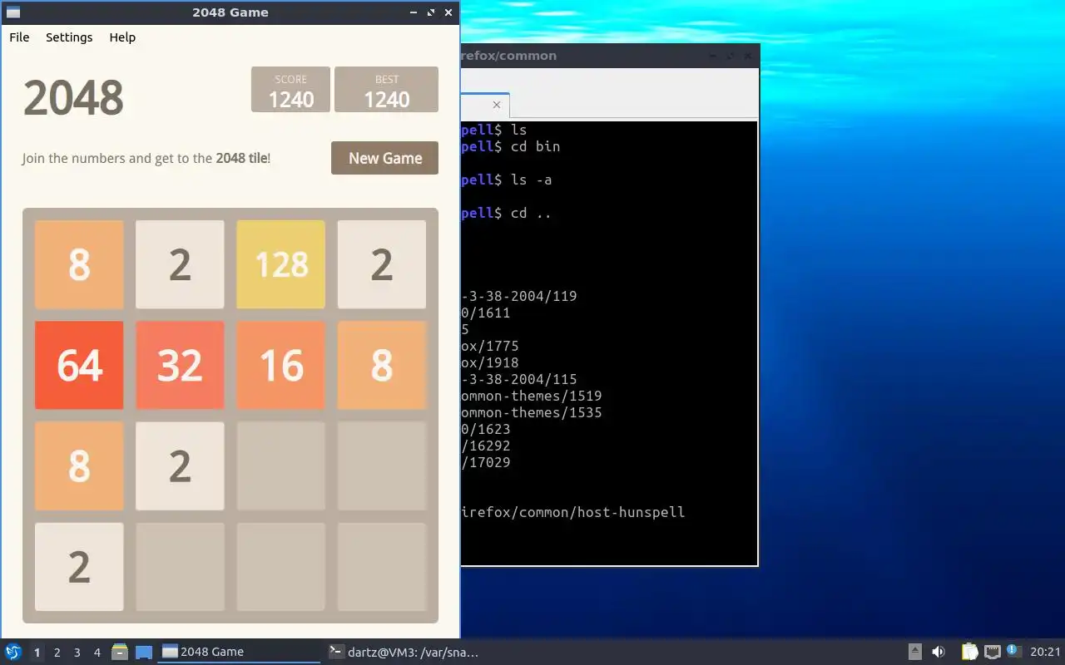Click the SCORE box showing 1240
Image resolution: width=1065 pixels, height=665 pixels.
(x=291, y=89)
